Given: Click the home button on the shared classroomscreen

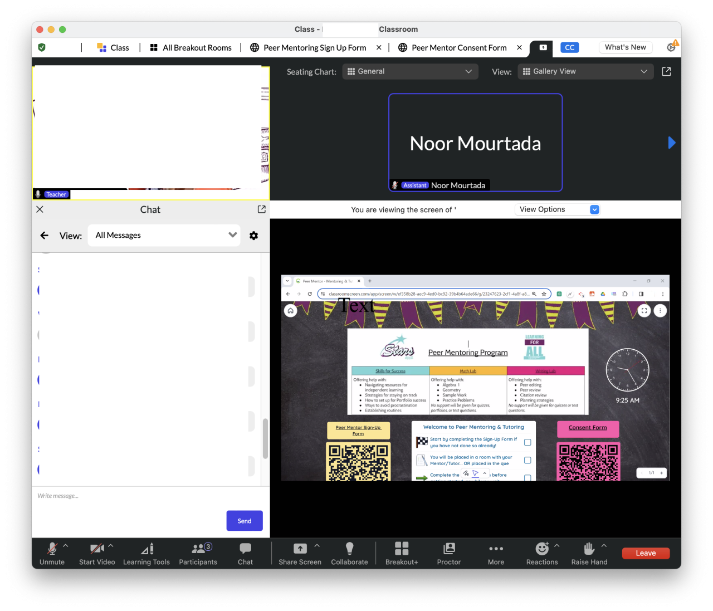Looking at the screenshot, I should click(291, 311).
